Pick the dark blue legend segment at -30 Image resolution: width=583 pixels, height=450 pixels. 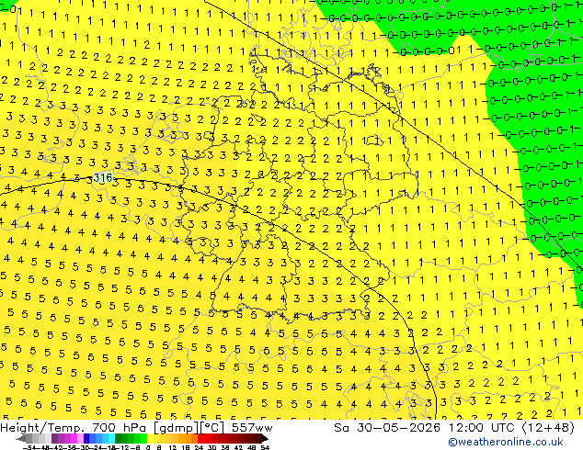click(86, 438)
